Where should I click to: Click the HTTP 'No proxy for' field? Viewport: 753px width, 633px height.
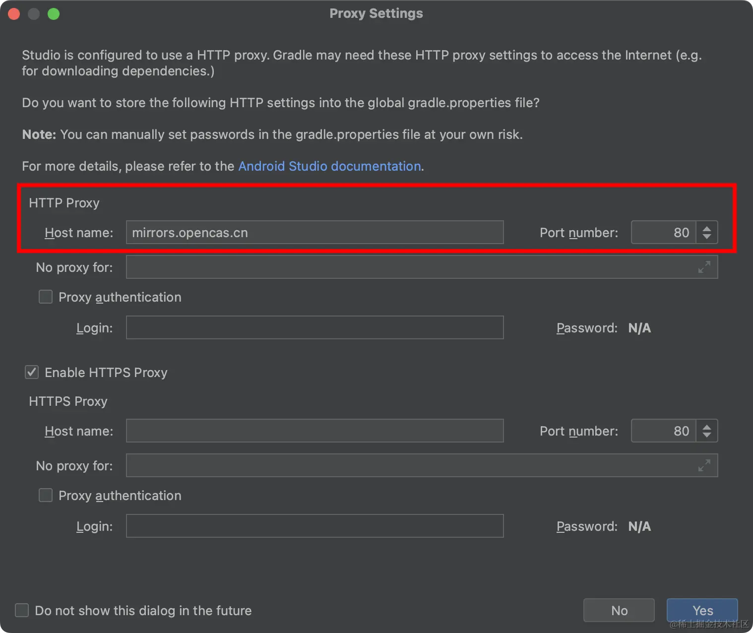[422, 267]
